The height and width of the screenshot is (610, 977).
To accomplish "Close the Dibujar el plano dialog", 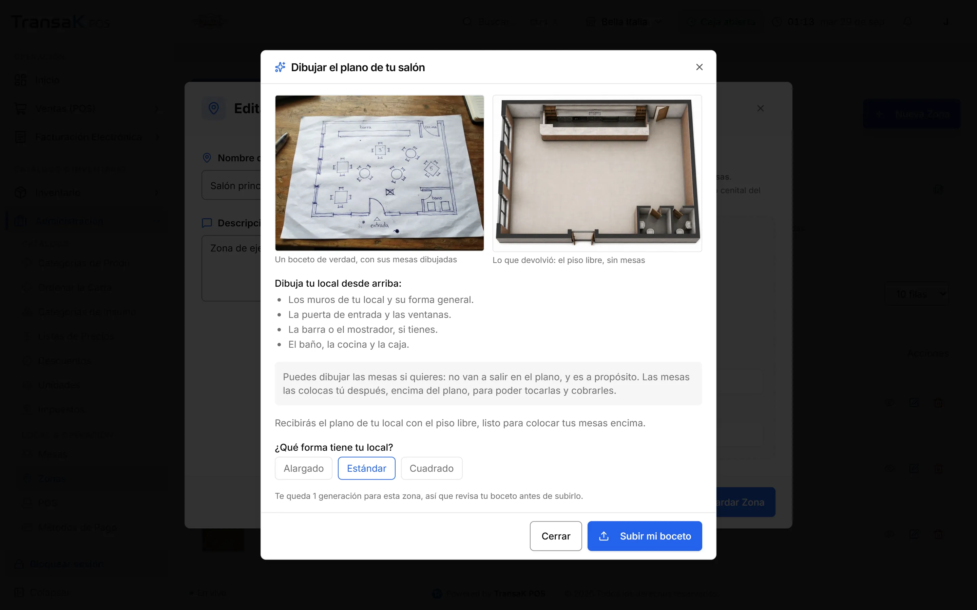I will [699, 67].
